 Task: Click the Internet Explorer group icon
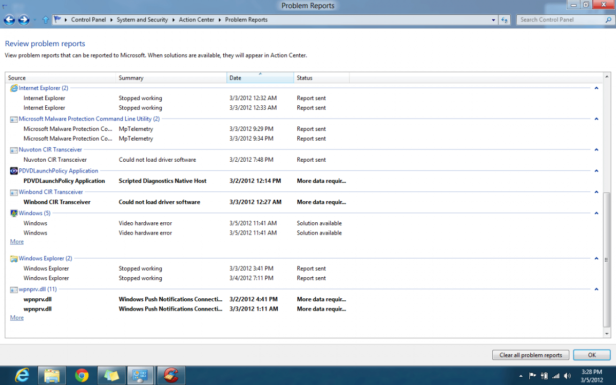click(14, 88)
